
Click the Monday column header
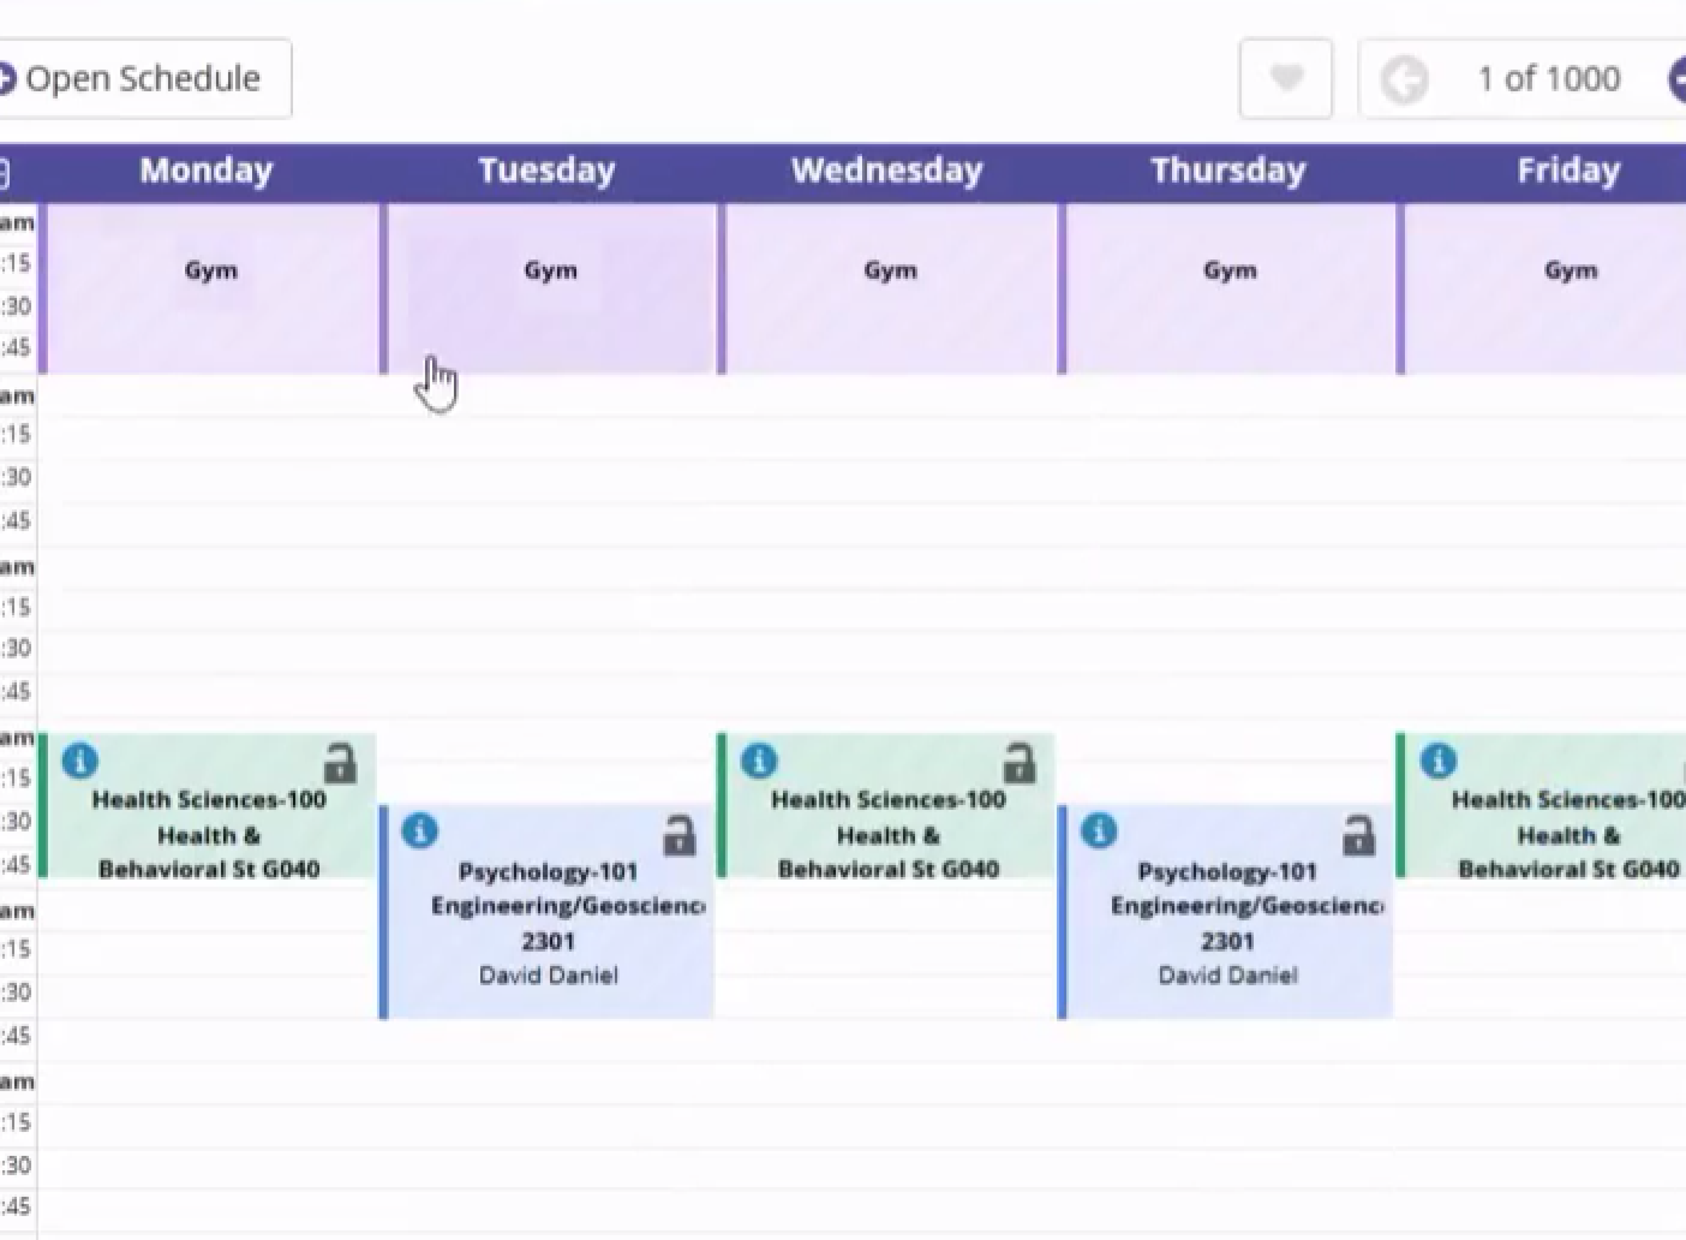206,170
